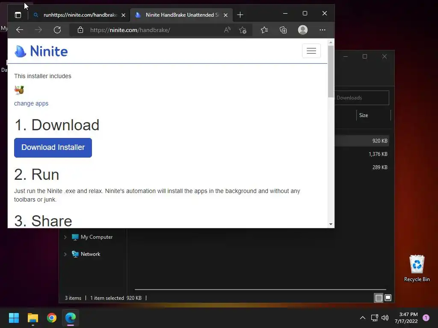Click the HandBrake pineapple app icon
438x328 pixels.
point(19,90)
